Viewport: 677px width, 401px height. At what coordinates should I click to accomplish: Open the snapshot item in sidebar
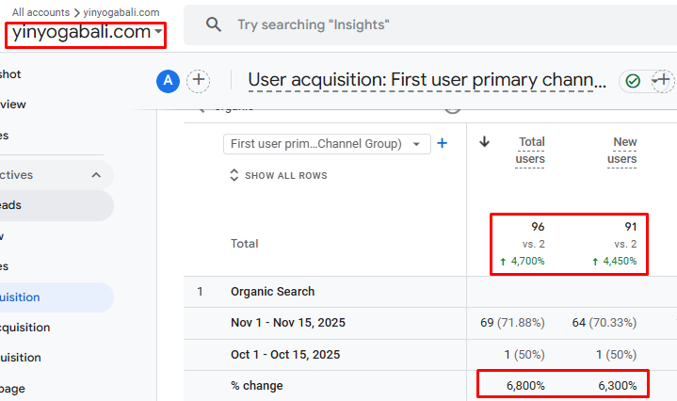pos(10,74)
